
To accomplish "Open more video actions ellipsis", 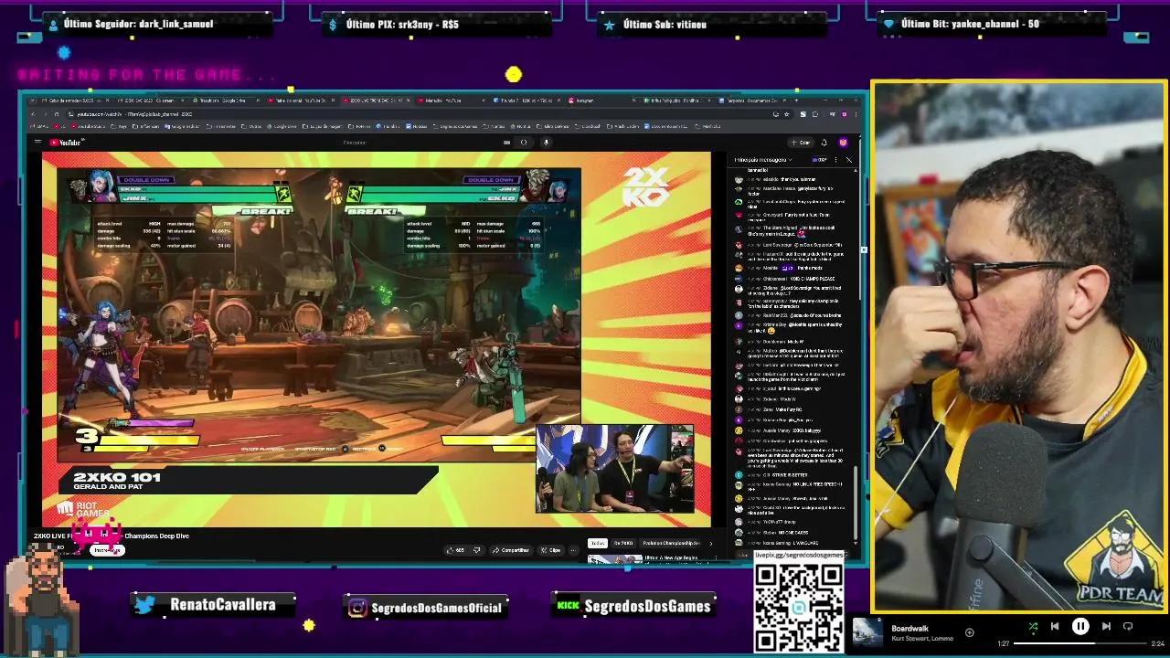I will point(573,550).
